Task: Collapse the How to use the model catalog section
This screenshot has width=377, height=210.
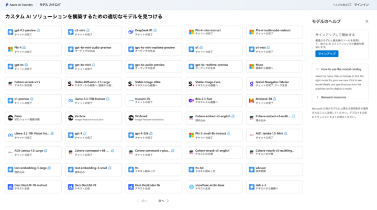Action: pyautogui.click(x=316, y=69)
